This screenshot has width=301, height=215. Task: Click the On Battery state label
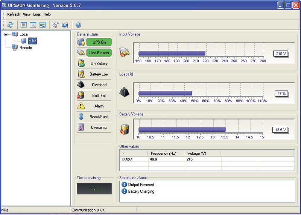pos(99,63)
